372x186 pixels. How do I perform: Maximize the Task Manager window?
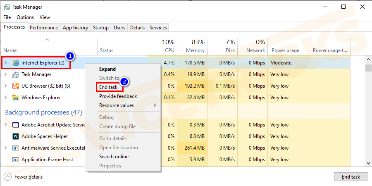click(343, 7)
